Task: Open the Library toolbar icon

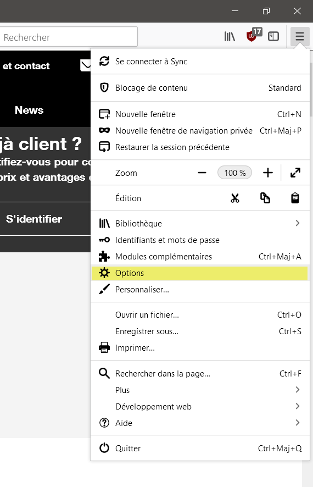Action: point(230,37)
